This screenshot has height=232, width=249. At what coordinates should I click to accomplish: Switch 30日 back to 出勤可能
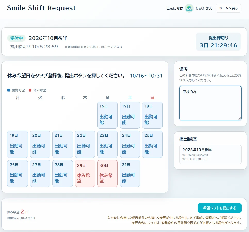(x=108, y=173)
